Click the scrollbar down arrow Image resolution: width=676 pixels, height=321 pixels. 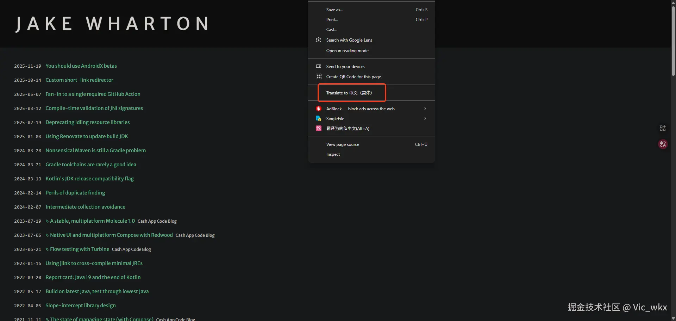pos(673,318)
